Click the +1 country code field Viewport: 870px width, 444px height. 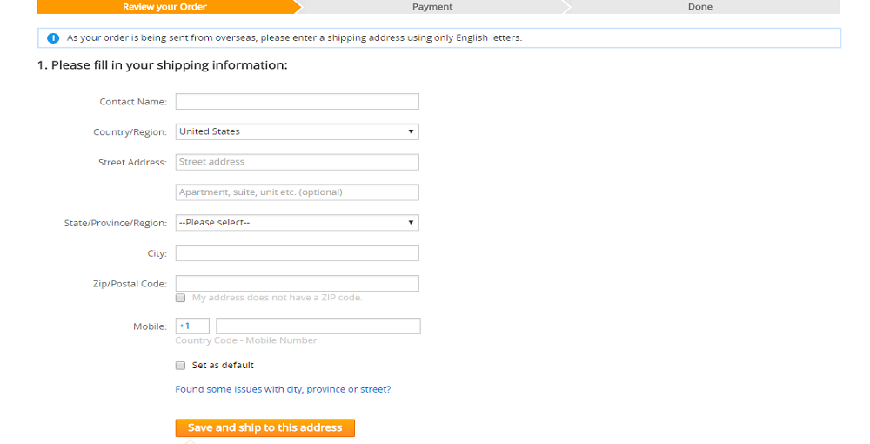[x=191, y=326]
